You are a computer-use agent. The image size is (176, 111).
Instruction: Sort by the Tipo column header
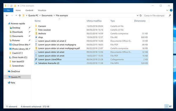[113, 21]
